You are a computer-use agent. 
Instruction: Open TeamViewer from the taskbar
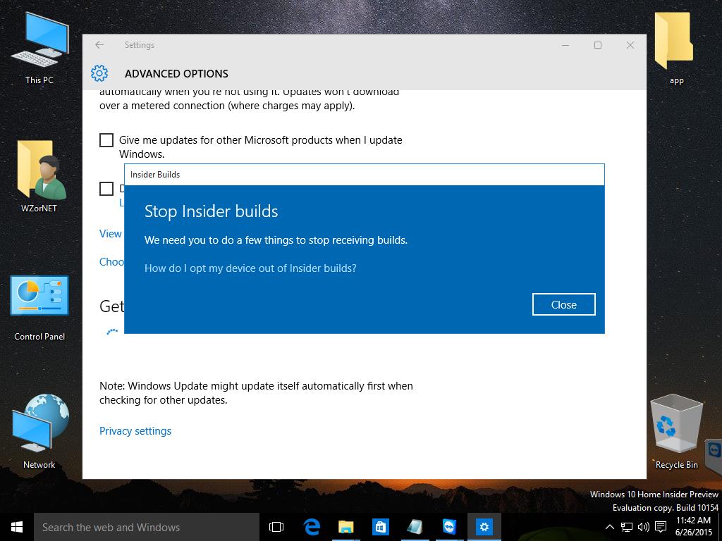[x=449, y=527]
